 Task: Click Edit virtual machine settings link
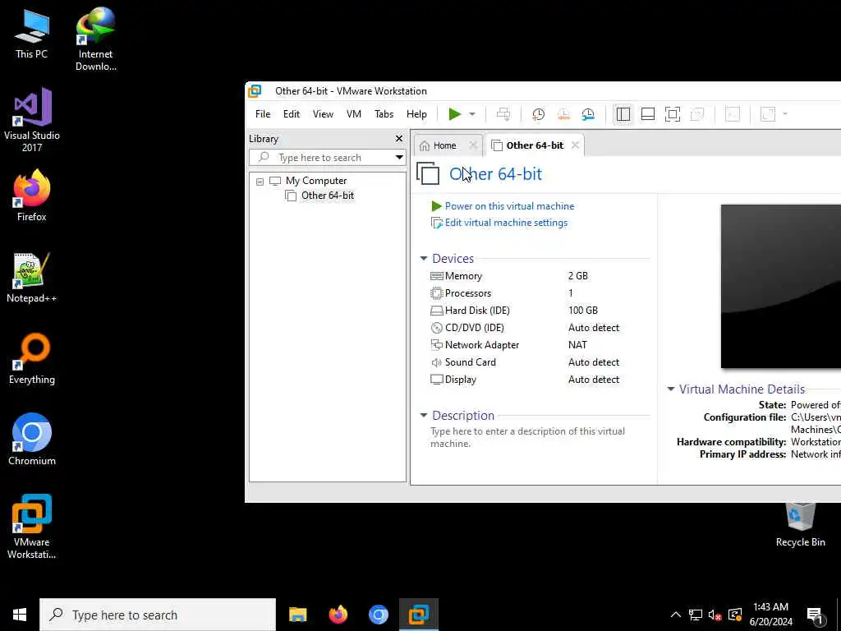(506, 223)
